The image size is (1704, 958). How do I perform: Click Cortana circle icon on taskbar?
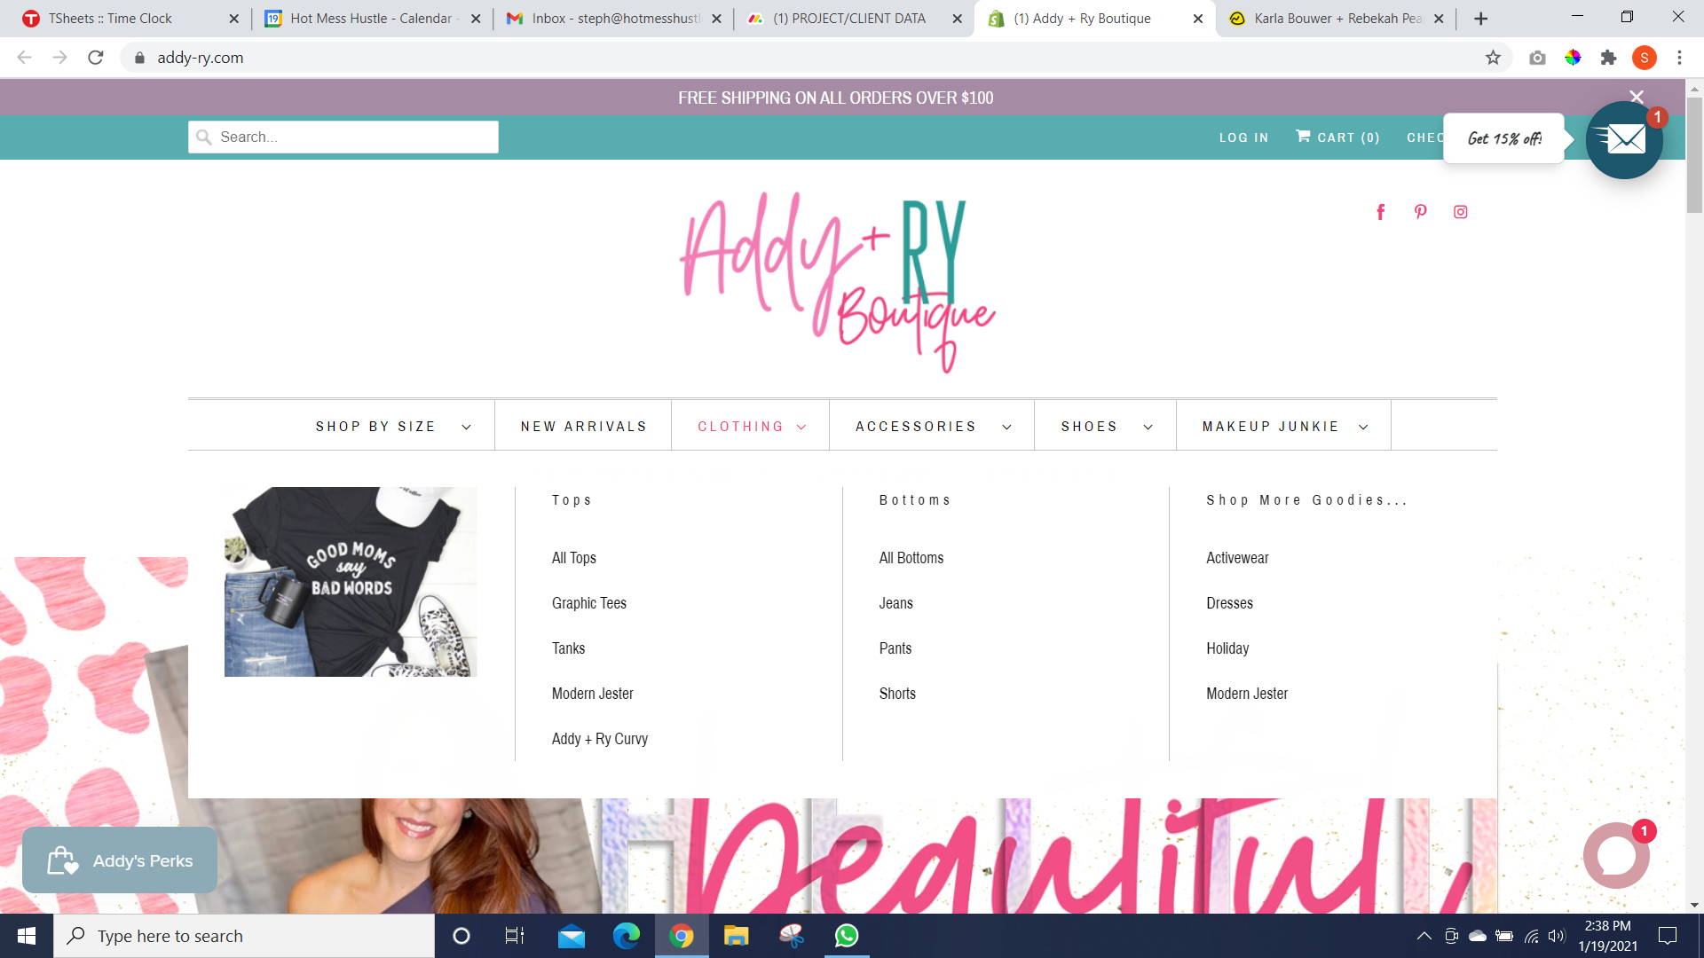pos(461,936)
